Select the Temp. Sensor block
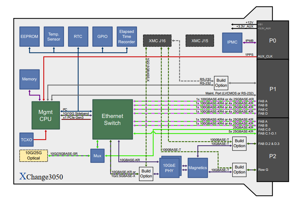The width and height of the screenshot is (300, 203). tap(54, 37)
